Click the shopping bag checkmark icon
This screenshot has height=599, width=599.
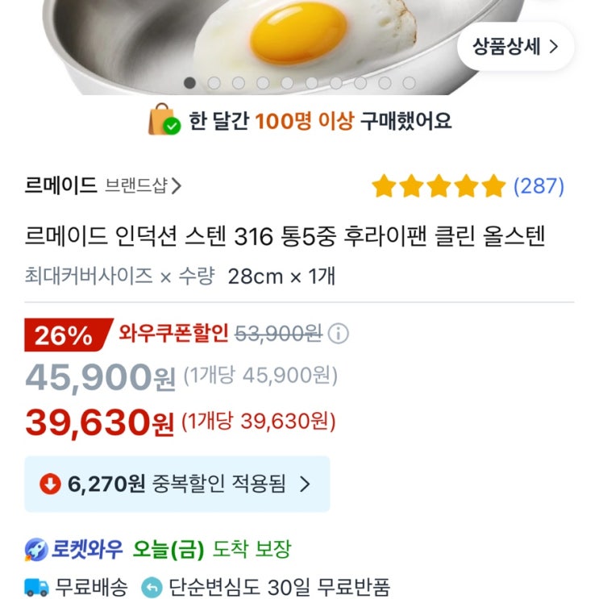click(164, 119)
